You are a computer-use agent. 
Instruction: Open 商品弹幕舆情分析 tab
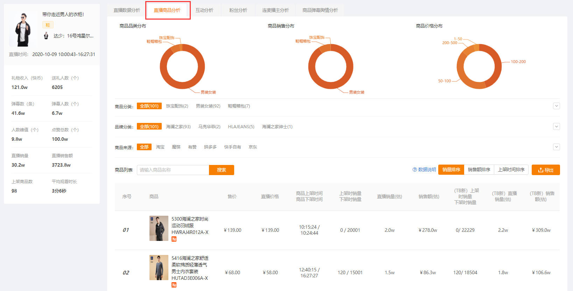click(x=320, y=10)
